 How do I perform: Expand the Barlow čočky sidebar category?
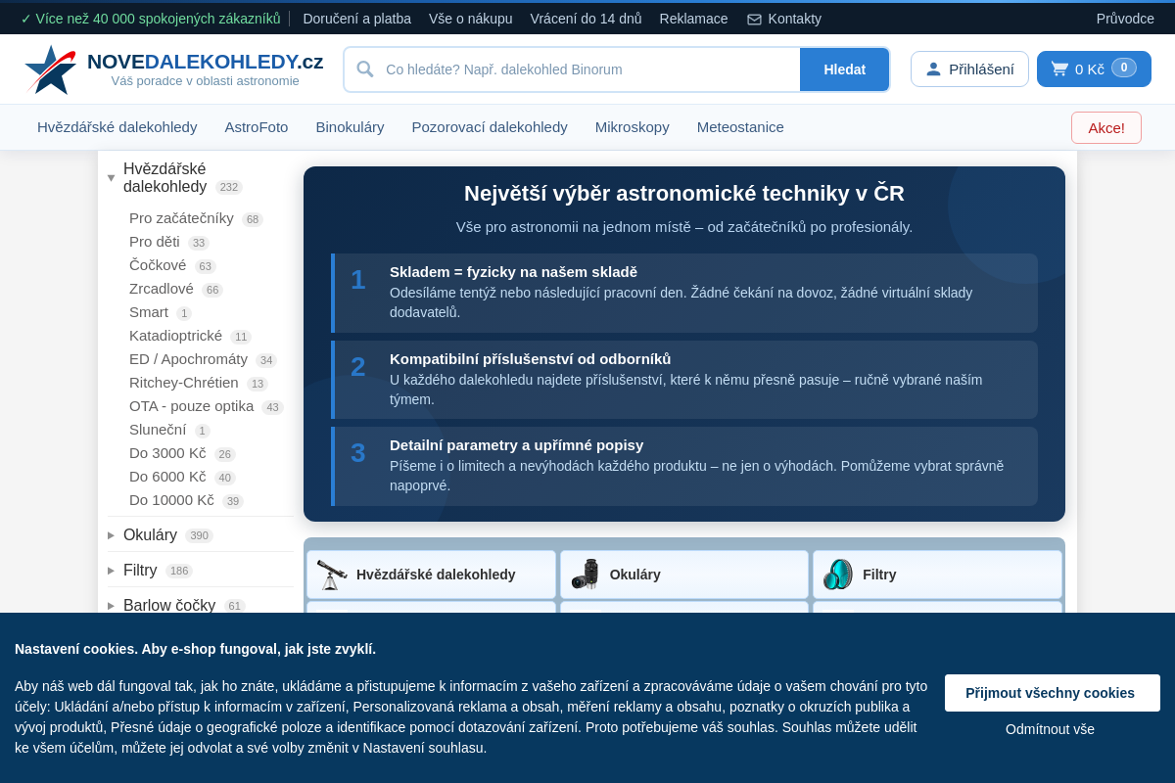[111, 605]
